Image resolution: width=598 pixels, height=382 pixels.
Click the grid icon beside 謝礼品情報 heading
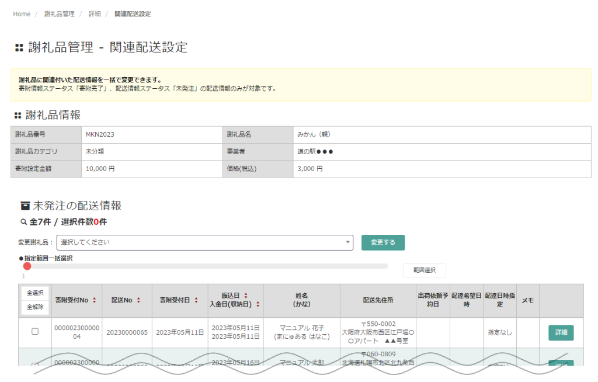click(x=18, y=116)
